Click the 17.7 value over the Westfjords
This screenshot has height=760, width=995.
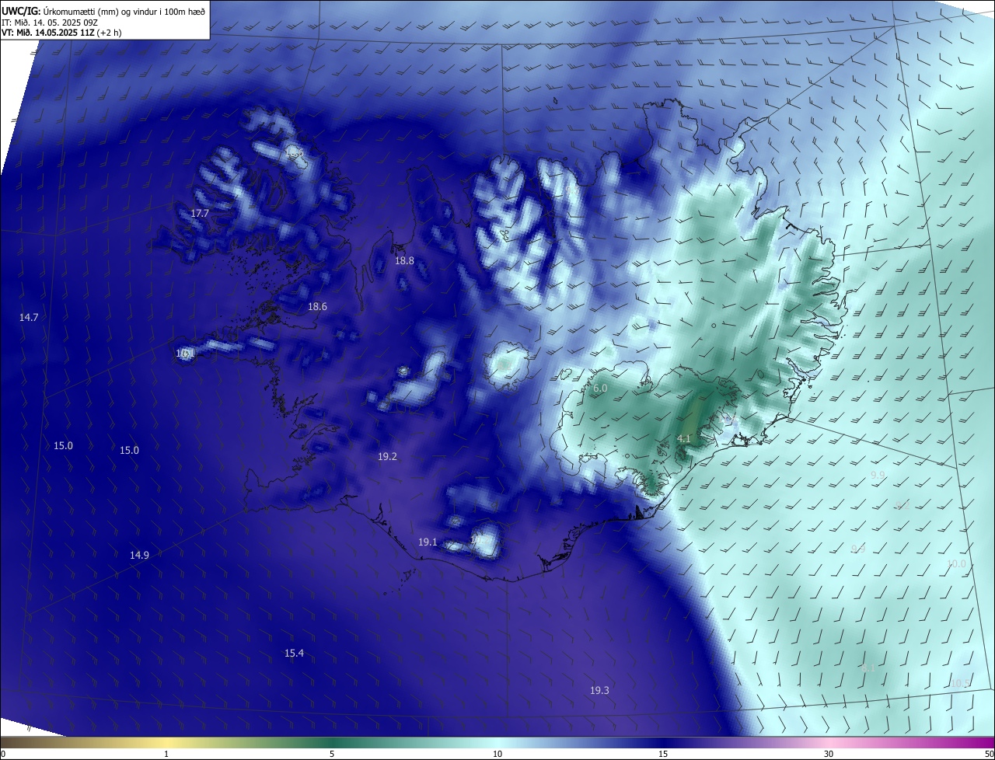(x=200, y=213)
